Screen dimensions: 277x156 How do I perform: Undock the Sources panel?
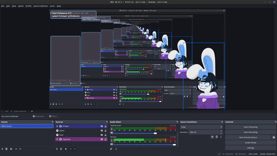click(107, 122)
